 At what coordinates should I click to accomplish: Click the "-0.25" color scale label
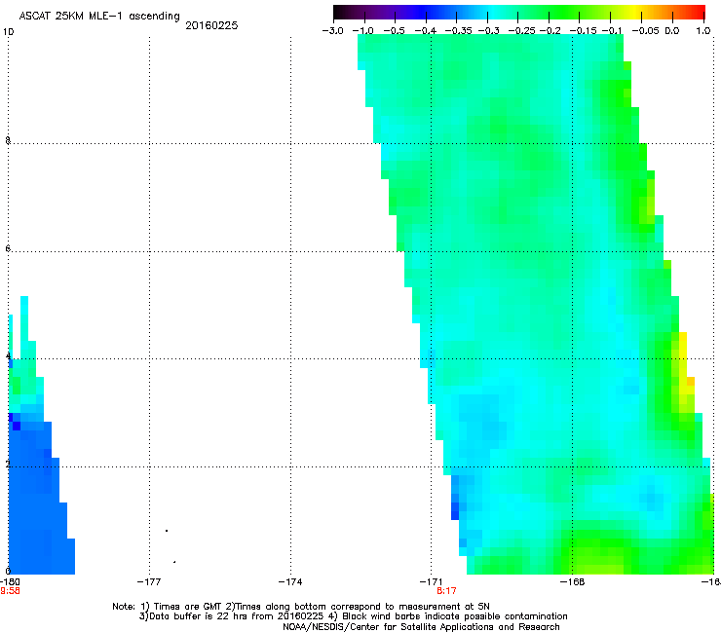click(522, 31)
